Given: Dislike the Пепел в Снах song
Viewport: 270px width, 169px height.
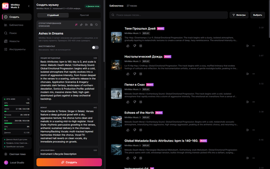Looking at the screenshot, I should click(135, 102).
